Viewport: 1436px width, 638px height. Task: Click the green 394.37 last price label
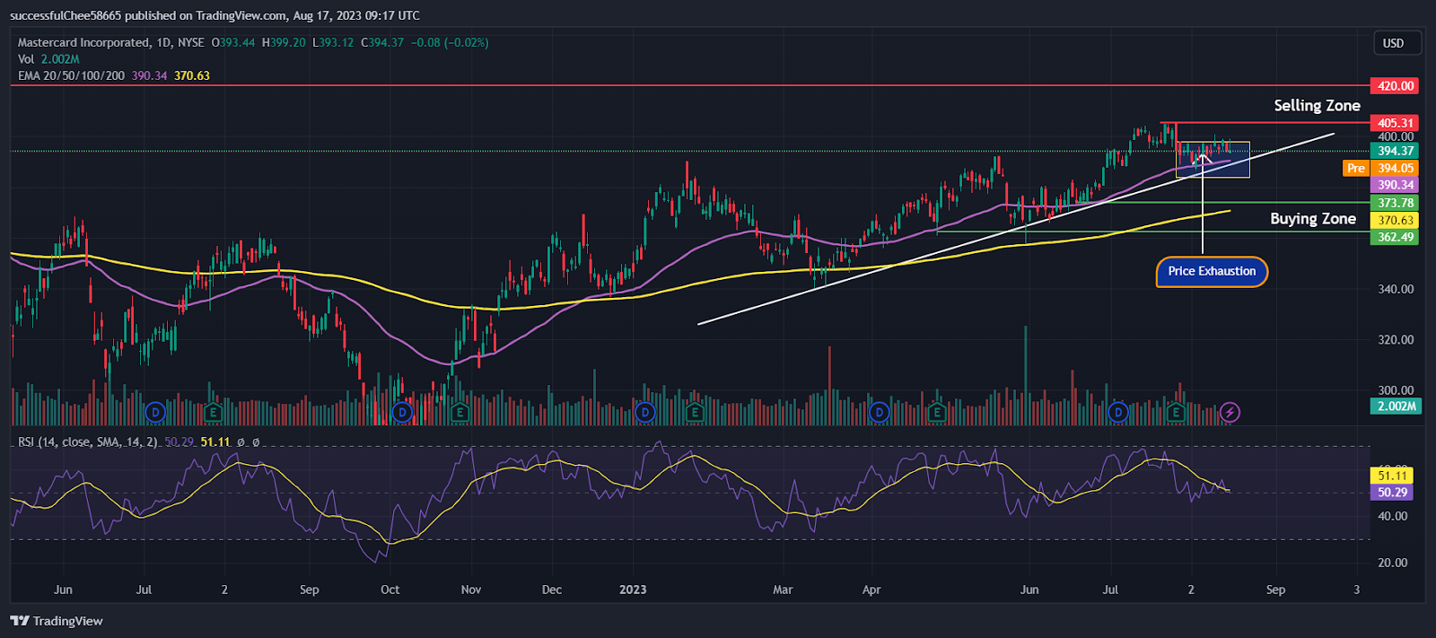[1395, 151]
